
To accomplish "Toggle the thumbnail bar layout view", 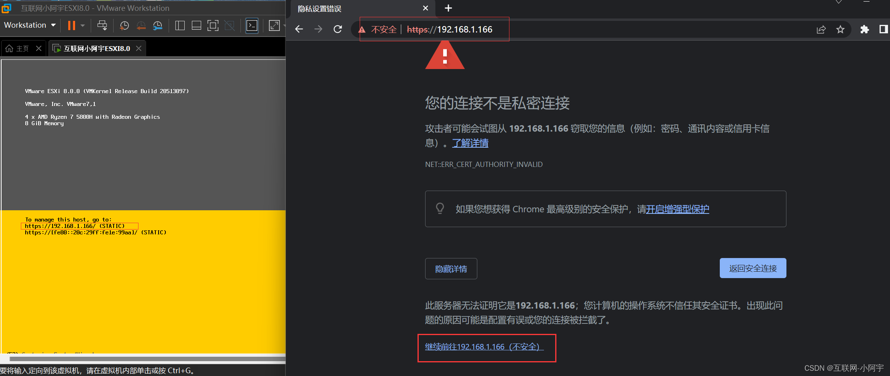I will [196, 25].
